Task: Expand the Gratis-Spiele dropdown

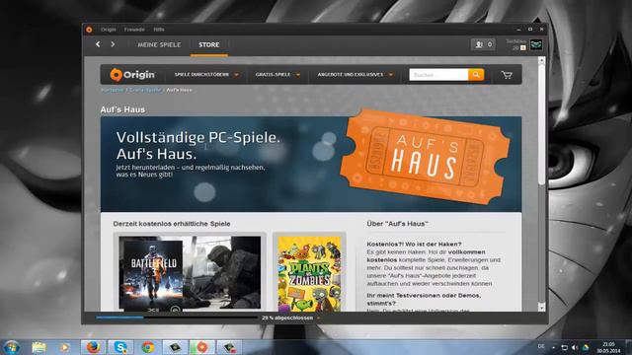Action: click(277, 75)
